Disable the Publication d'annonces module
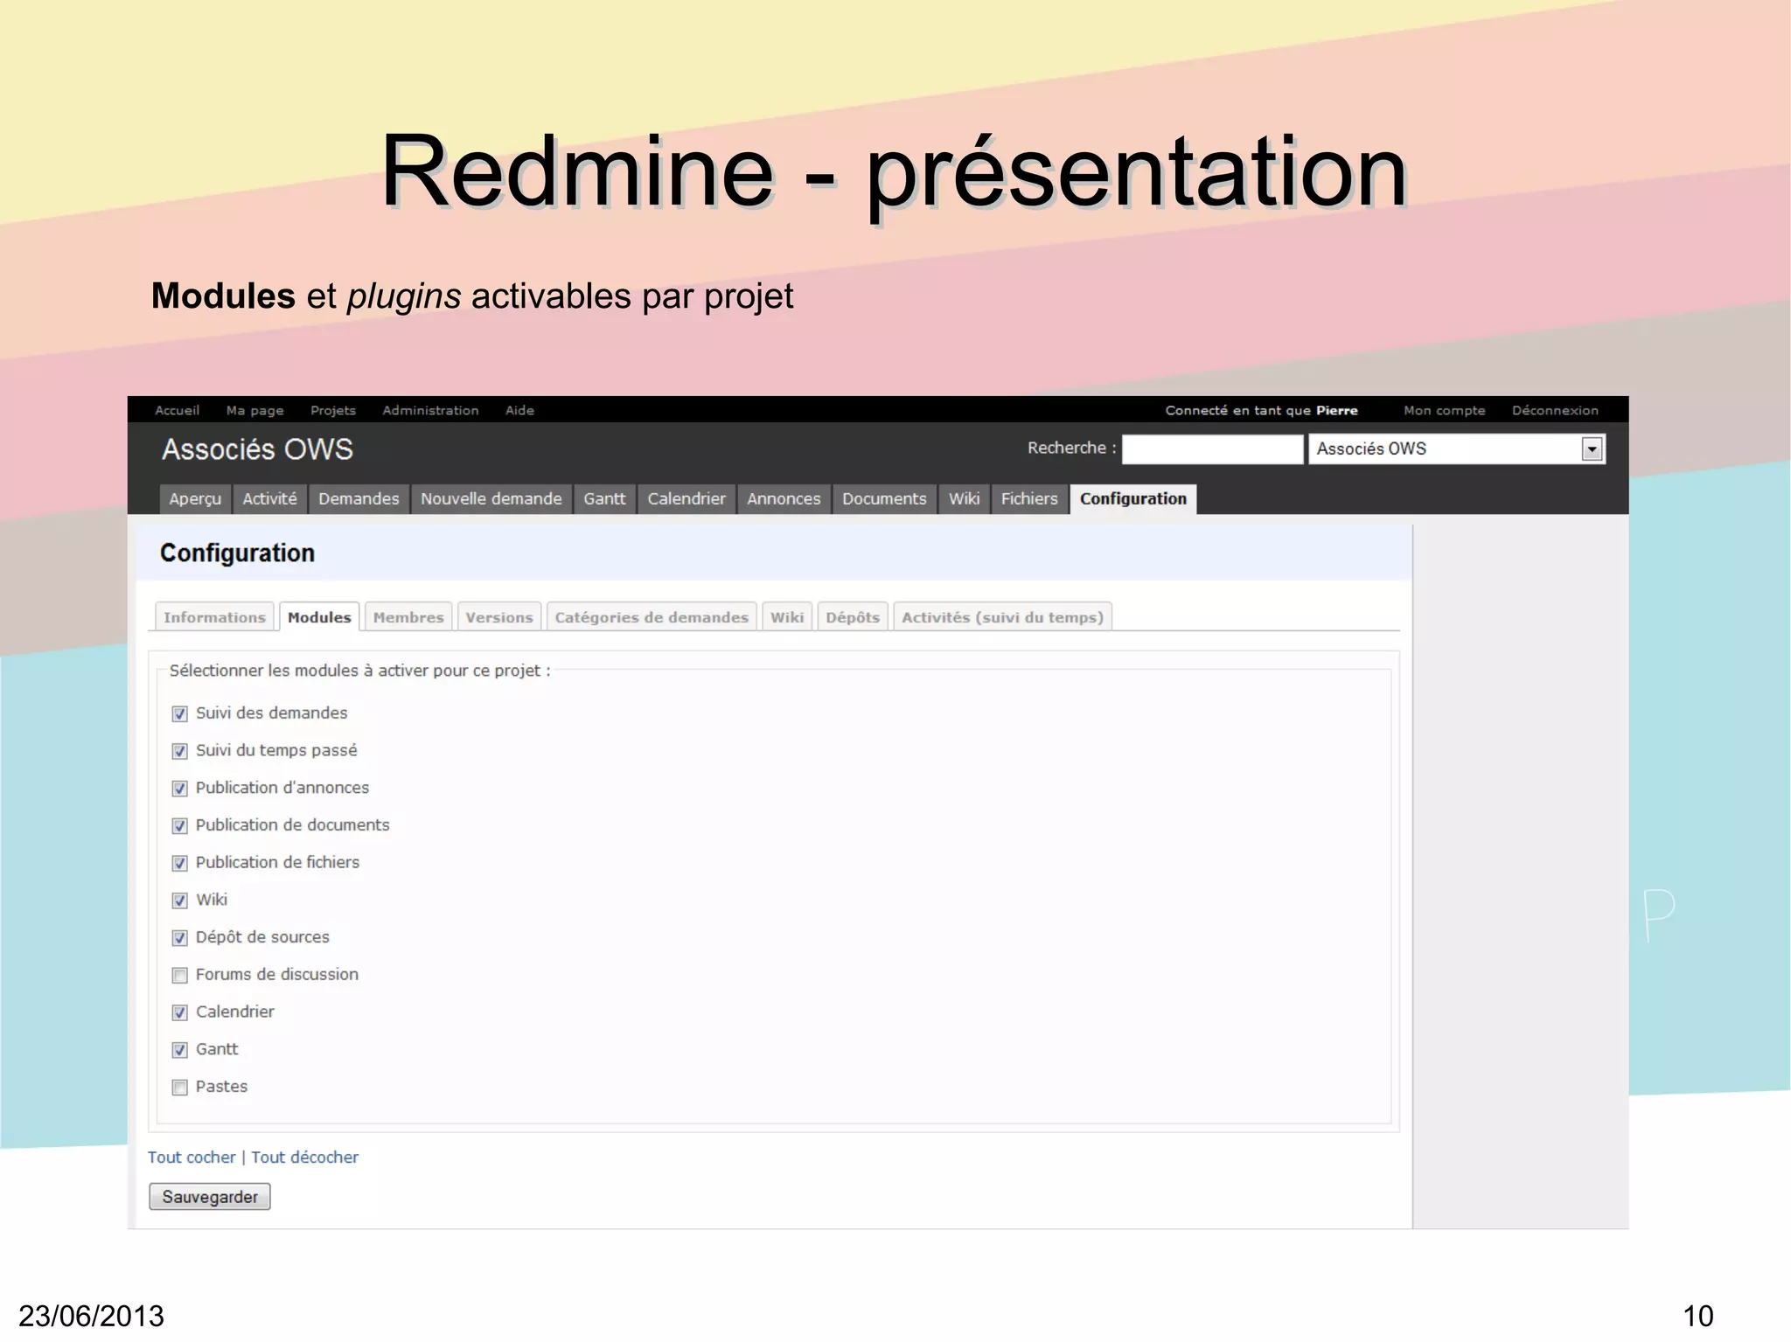The height and width of the screenshot is (1342, 1791). point(179,789)
